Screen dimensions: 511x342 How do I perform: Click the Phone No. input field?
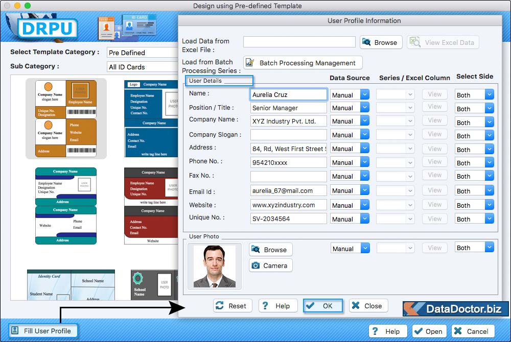(x=289, y=162)
